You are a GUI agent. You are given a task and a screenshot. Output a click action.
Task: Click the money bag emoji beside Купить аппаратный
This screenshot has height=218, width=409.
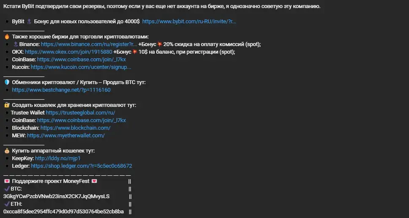coord(7,151)
